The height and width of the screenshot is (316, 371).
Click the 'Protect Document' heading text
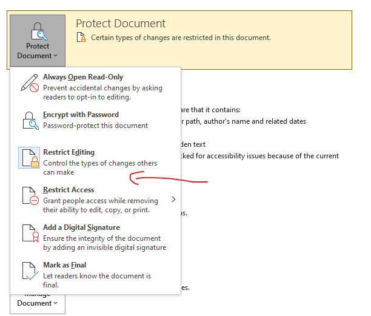(x=121, y=24)
